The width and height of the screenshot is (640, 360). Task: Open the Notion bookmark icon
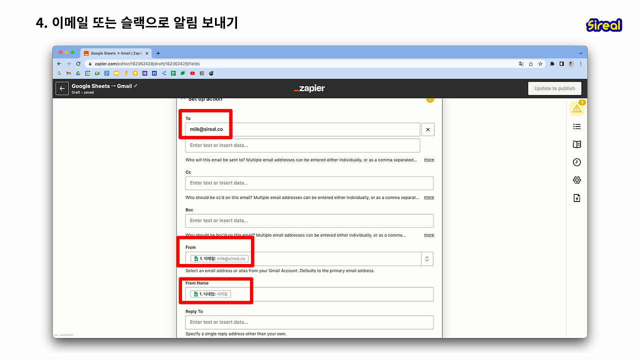tap(202, 73)
